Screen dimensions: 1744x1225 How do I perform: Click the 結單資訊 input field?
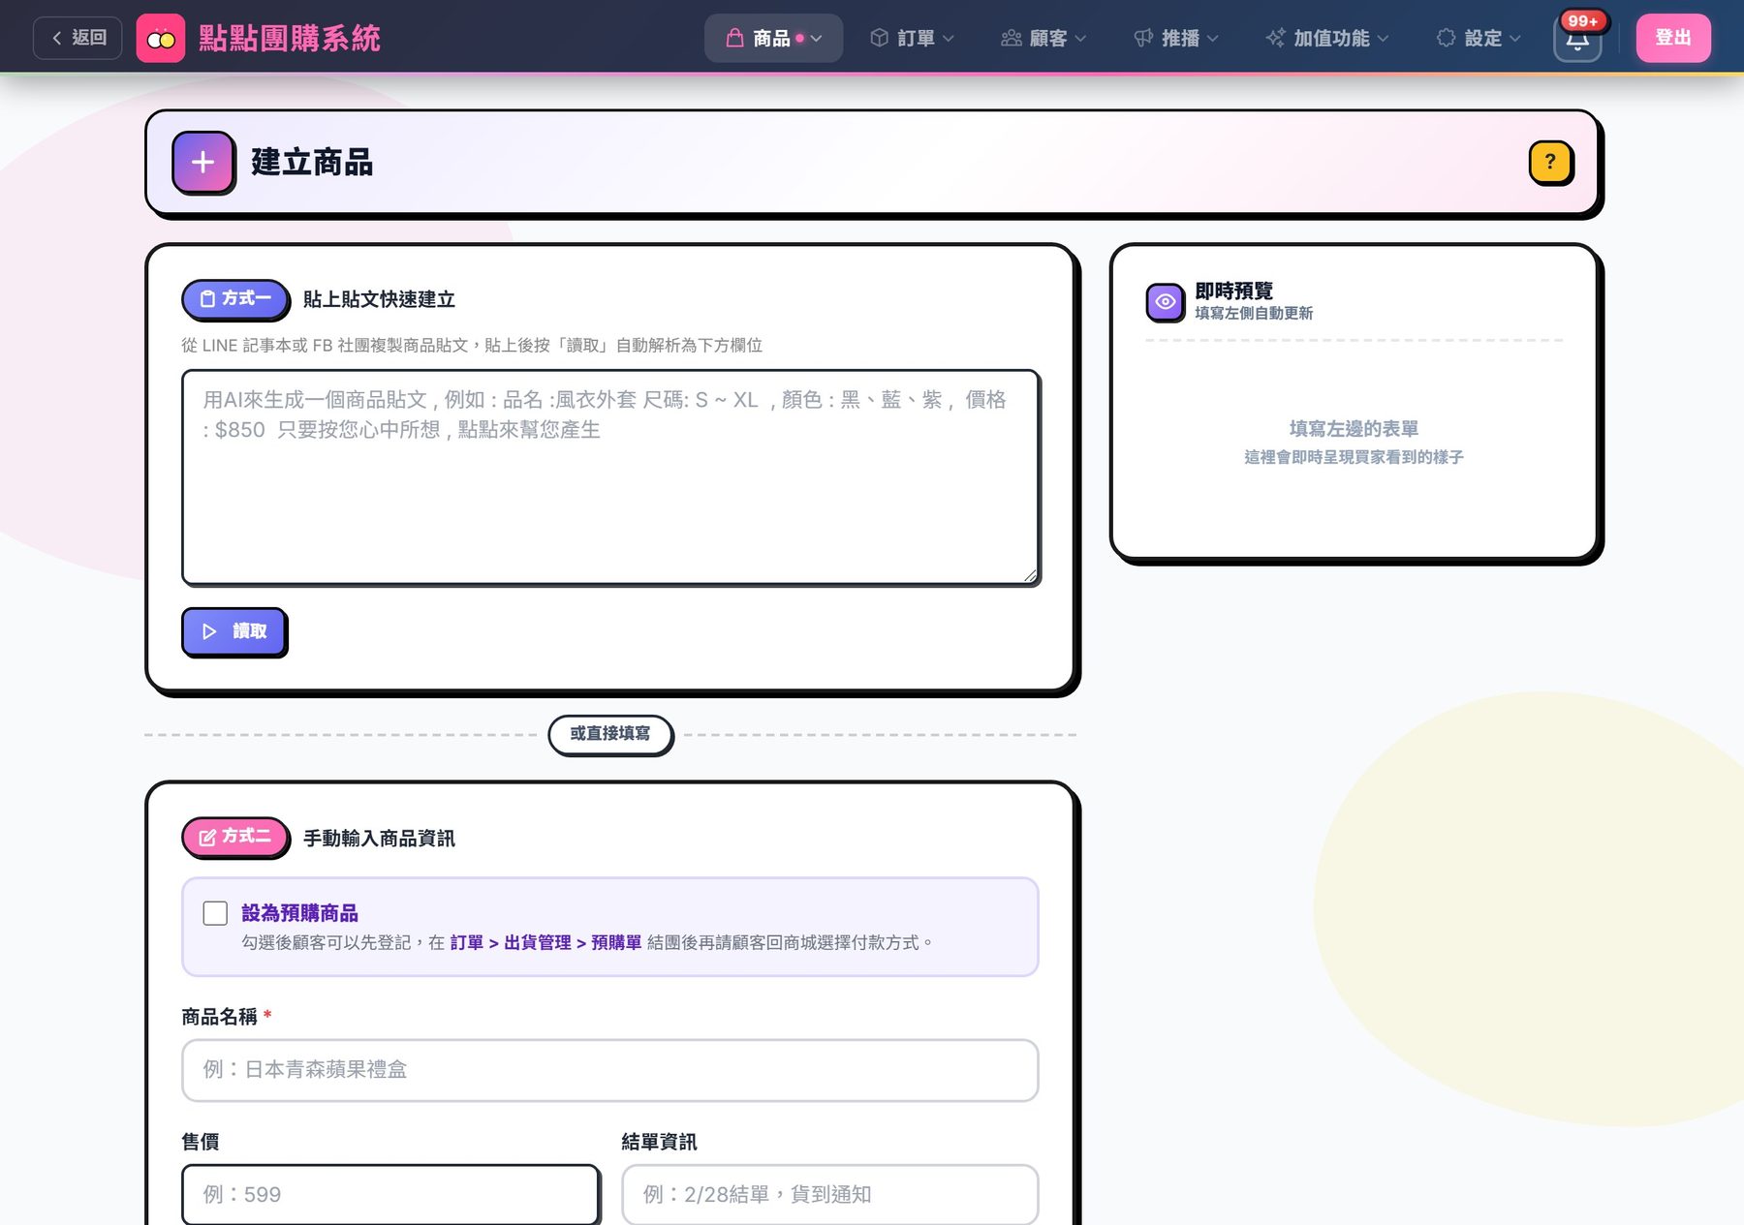830,1194
